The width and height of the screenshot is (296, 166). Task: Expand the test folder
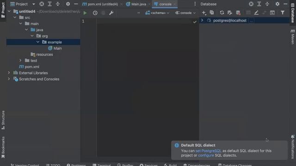point(20,60)
